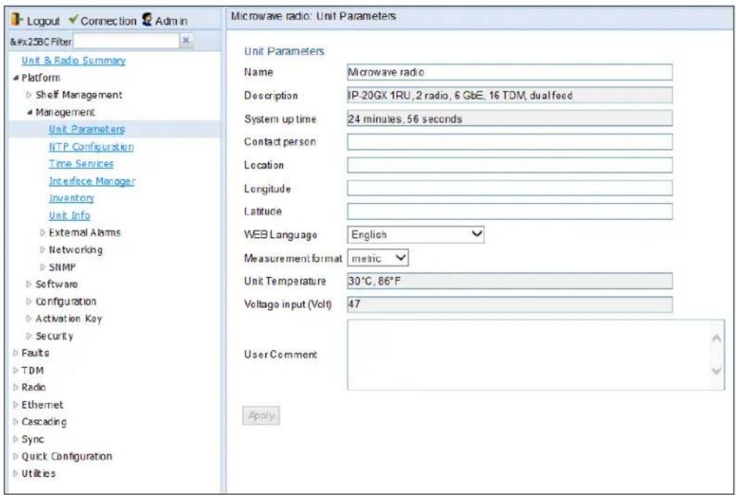Click the Longitude input field
This screenshot has height=495, width=736.
(510, 189)
